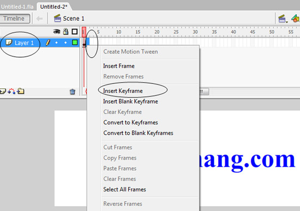Click the outline square icon in the layer header

[x=75, y=32]
